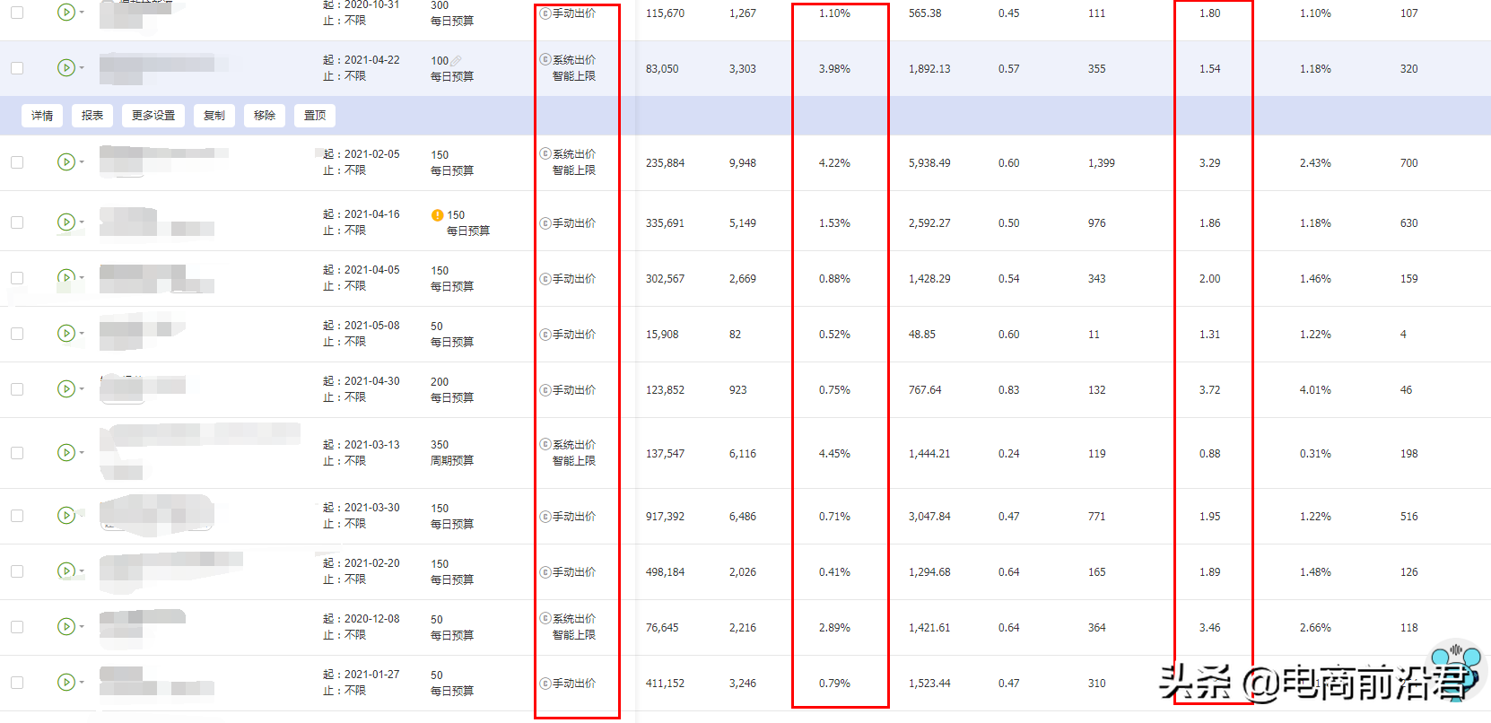The image size is (1491, 723).
Task: Click the start date 2021-05-08
Action: click(372, 326)
